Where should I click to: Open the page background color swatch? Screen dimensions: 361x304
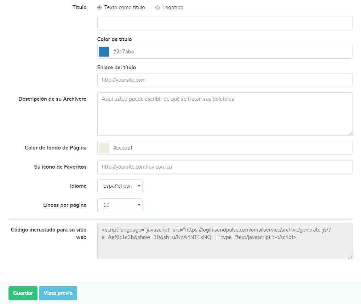point(104,148)
